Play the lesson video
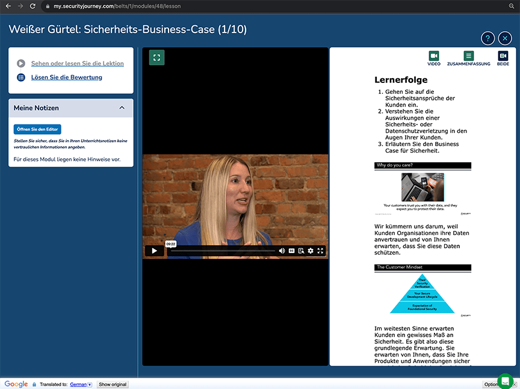The width and height of the screenshot is (520, 389). pyautogui.click(x=154, y=251)
